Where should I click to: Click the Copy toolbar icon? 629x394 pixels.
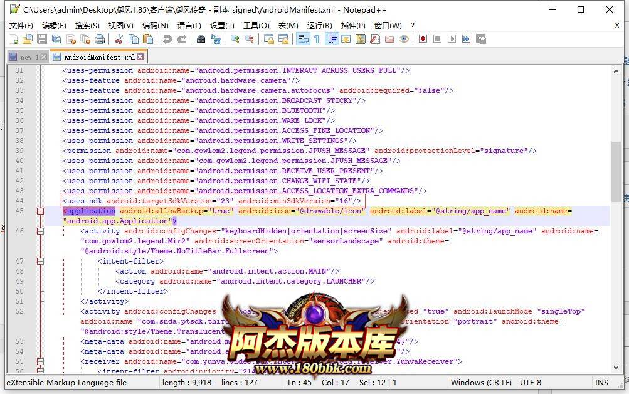133,39
